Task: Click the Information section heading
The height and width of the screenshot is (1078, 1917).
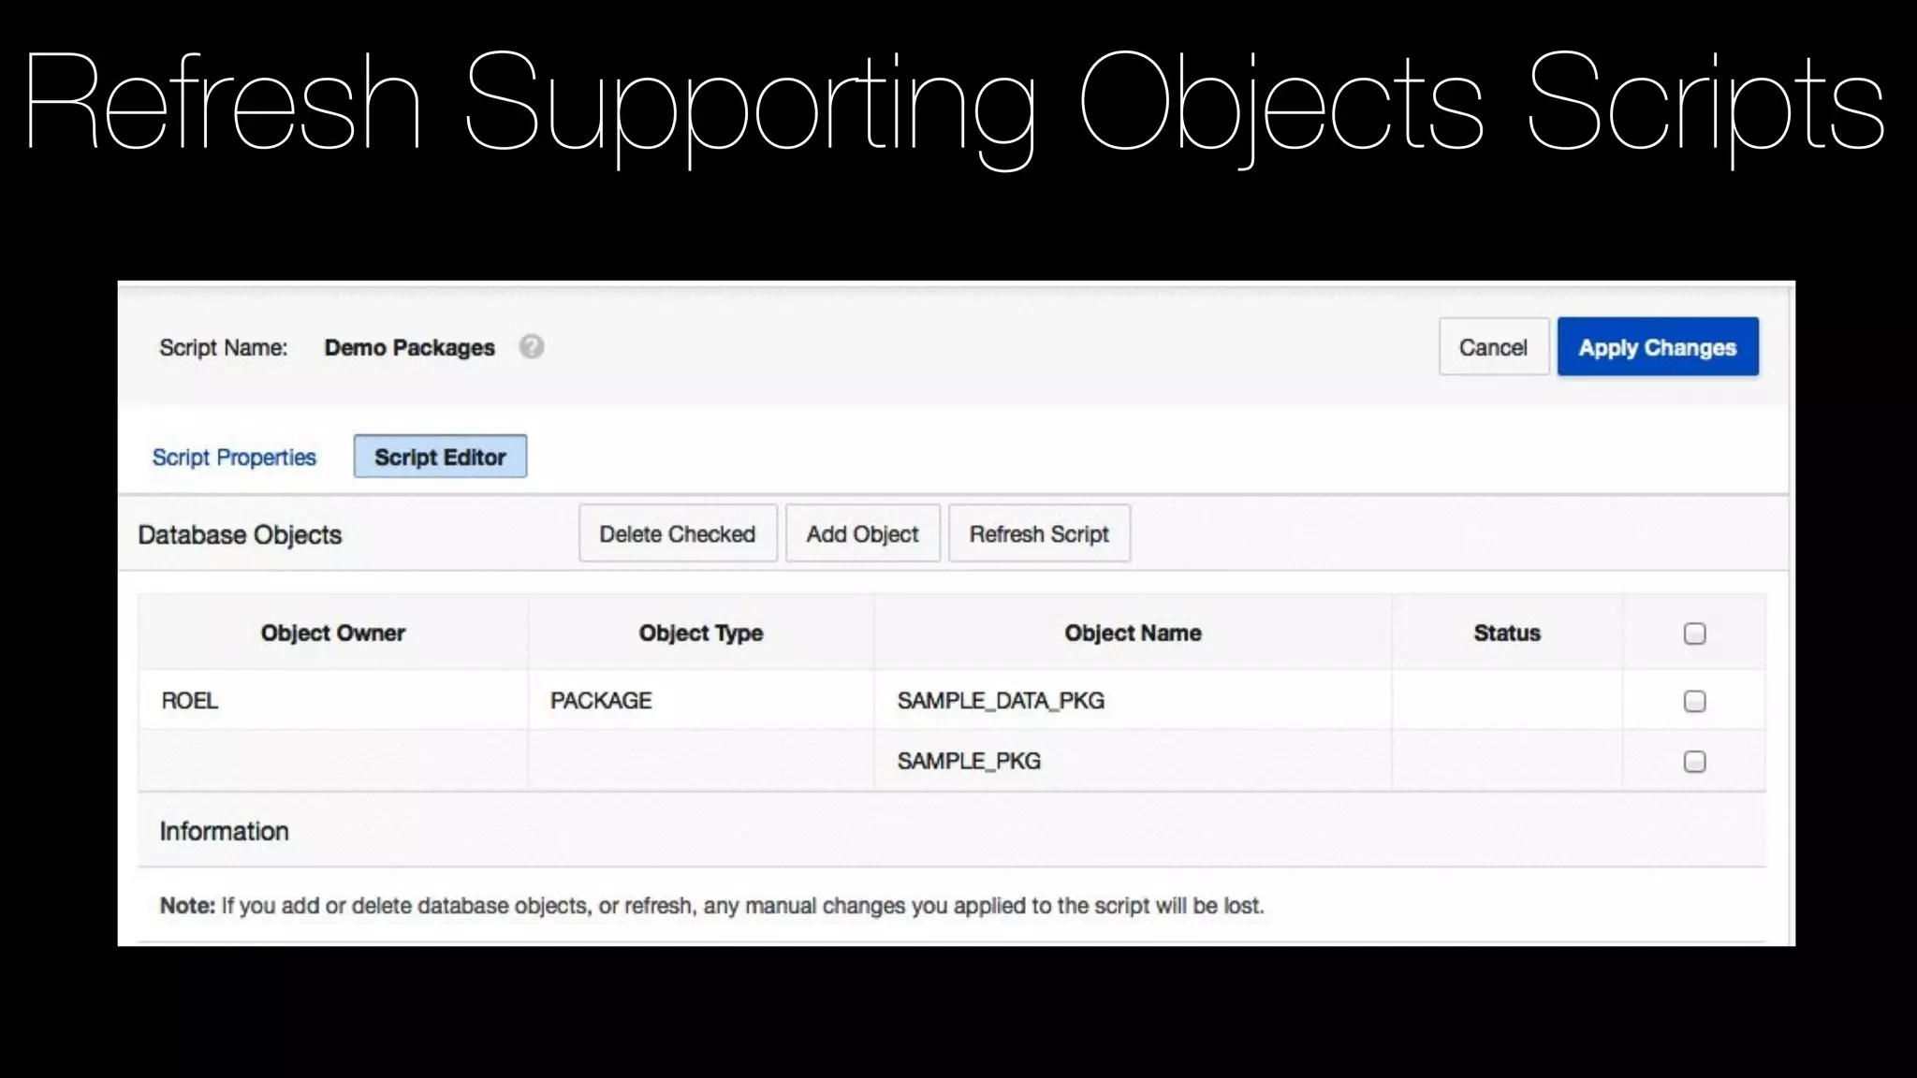Action: click(x=224, y=831)
